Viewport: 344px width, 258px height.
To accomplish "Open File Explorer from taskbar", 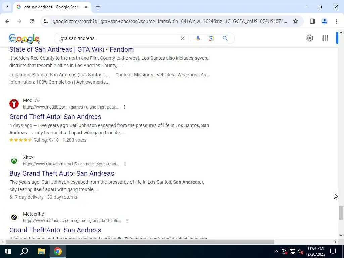I will pos(41,251).
